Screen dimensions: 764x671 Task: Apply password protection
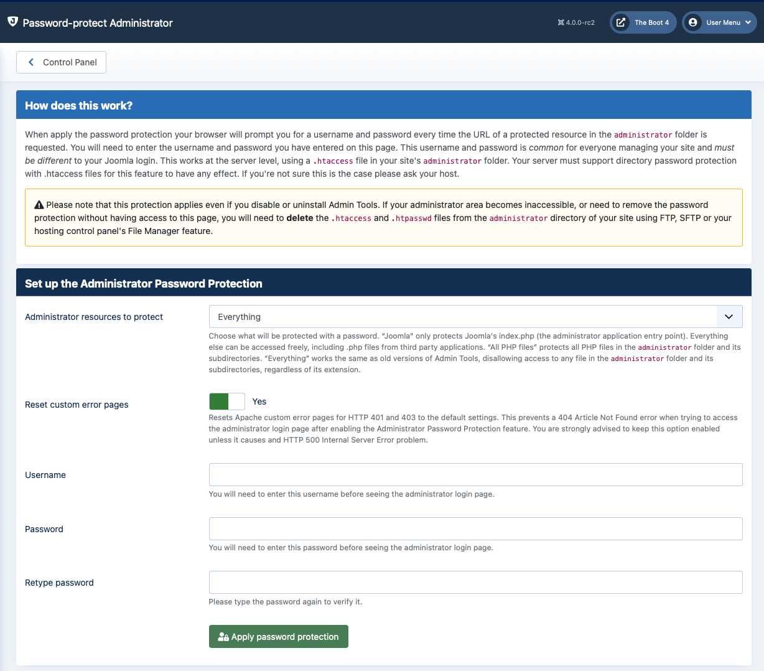pos(278,637)
